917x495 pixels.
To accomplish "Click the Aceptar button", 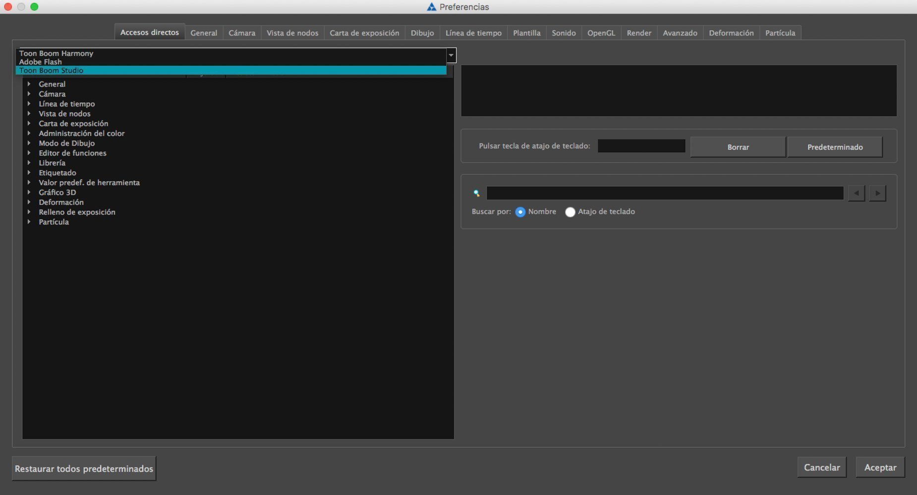I will coord(880,467).
